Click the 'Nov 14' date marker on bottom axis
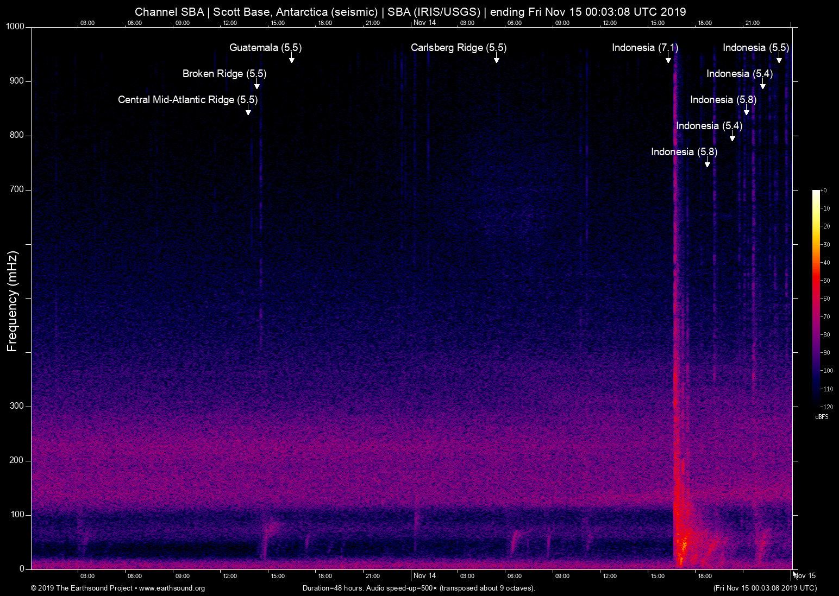839x596 pixels. 424,576
